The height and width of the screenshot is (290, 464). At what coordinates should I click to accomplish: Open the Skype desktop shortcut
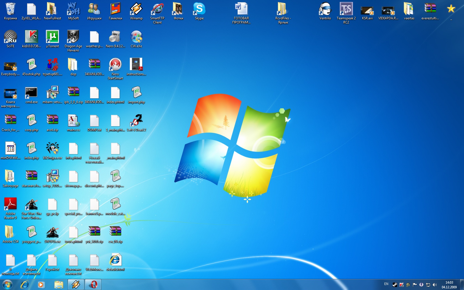pyautogui.click(x=199, y=11)
